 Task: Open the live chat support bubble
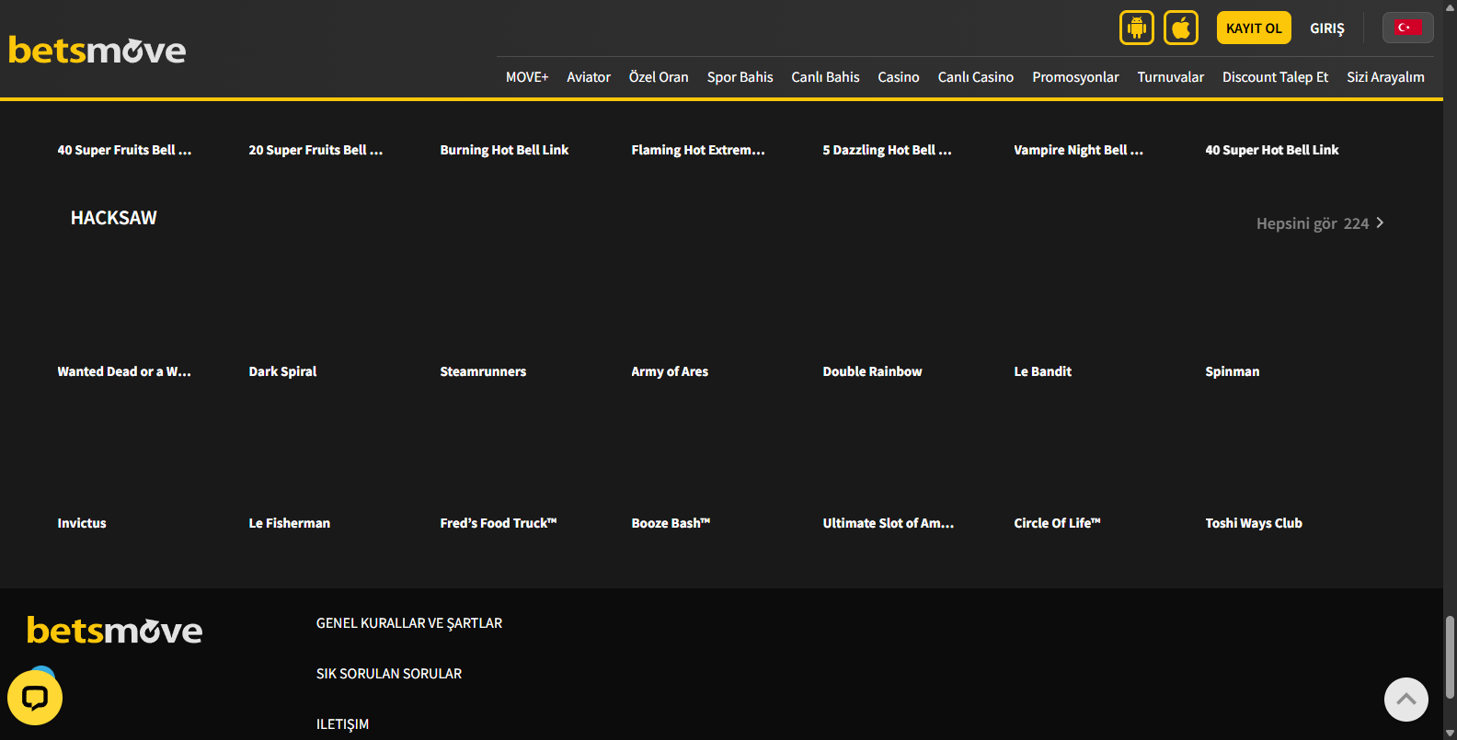point(35,698)
